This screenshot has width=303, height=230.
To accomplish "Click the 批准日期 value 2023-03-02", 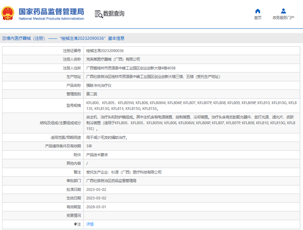I will [96, 190].
